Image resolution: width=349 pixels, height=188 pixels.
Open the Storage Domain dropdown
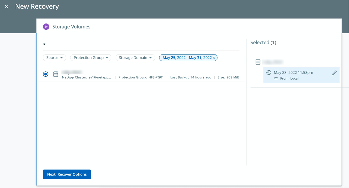coord(135,58)
